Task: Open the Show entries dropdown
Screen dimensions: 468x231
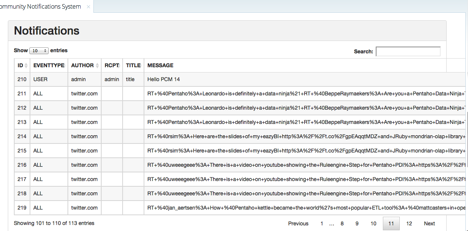Action: [39, 51]
